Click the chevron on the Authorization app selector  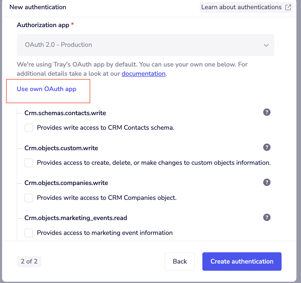pyautogui.click(x=266, y=45)
